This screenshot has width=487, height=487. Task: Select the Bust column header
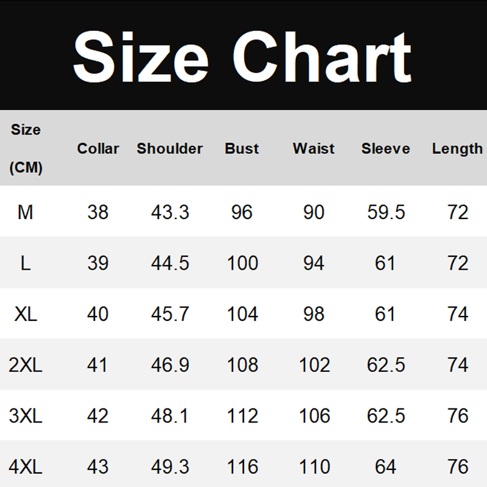click(x=242, y=149)
